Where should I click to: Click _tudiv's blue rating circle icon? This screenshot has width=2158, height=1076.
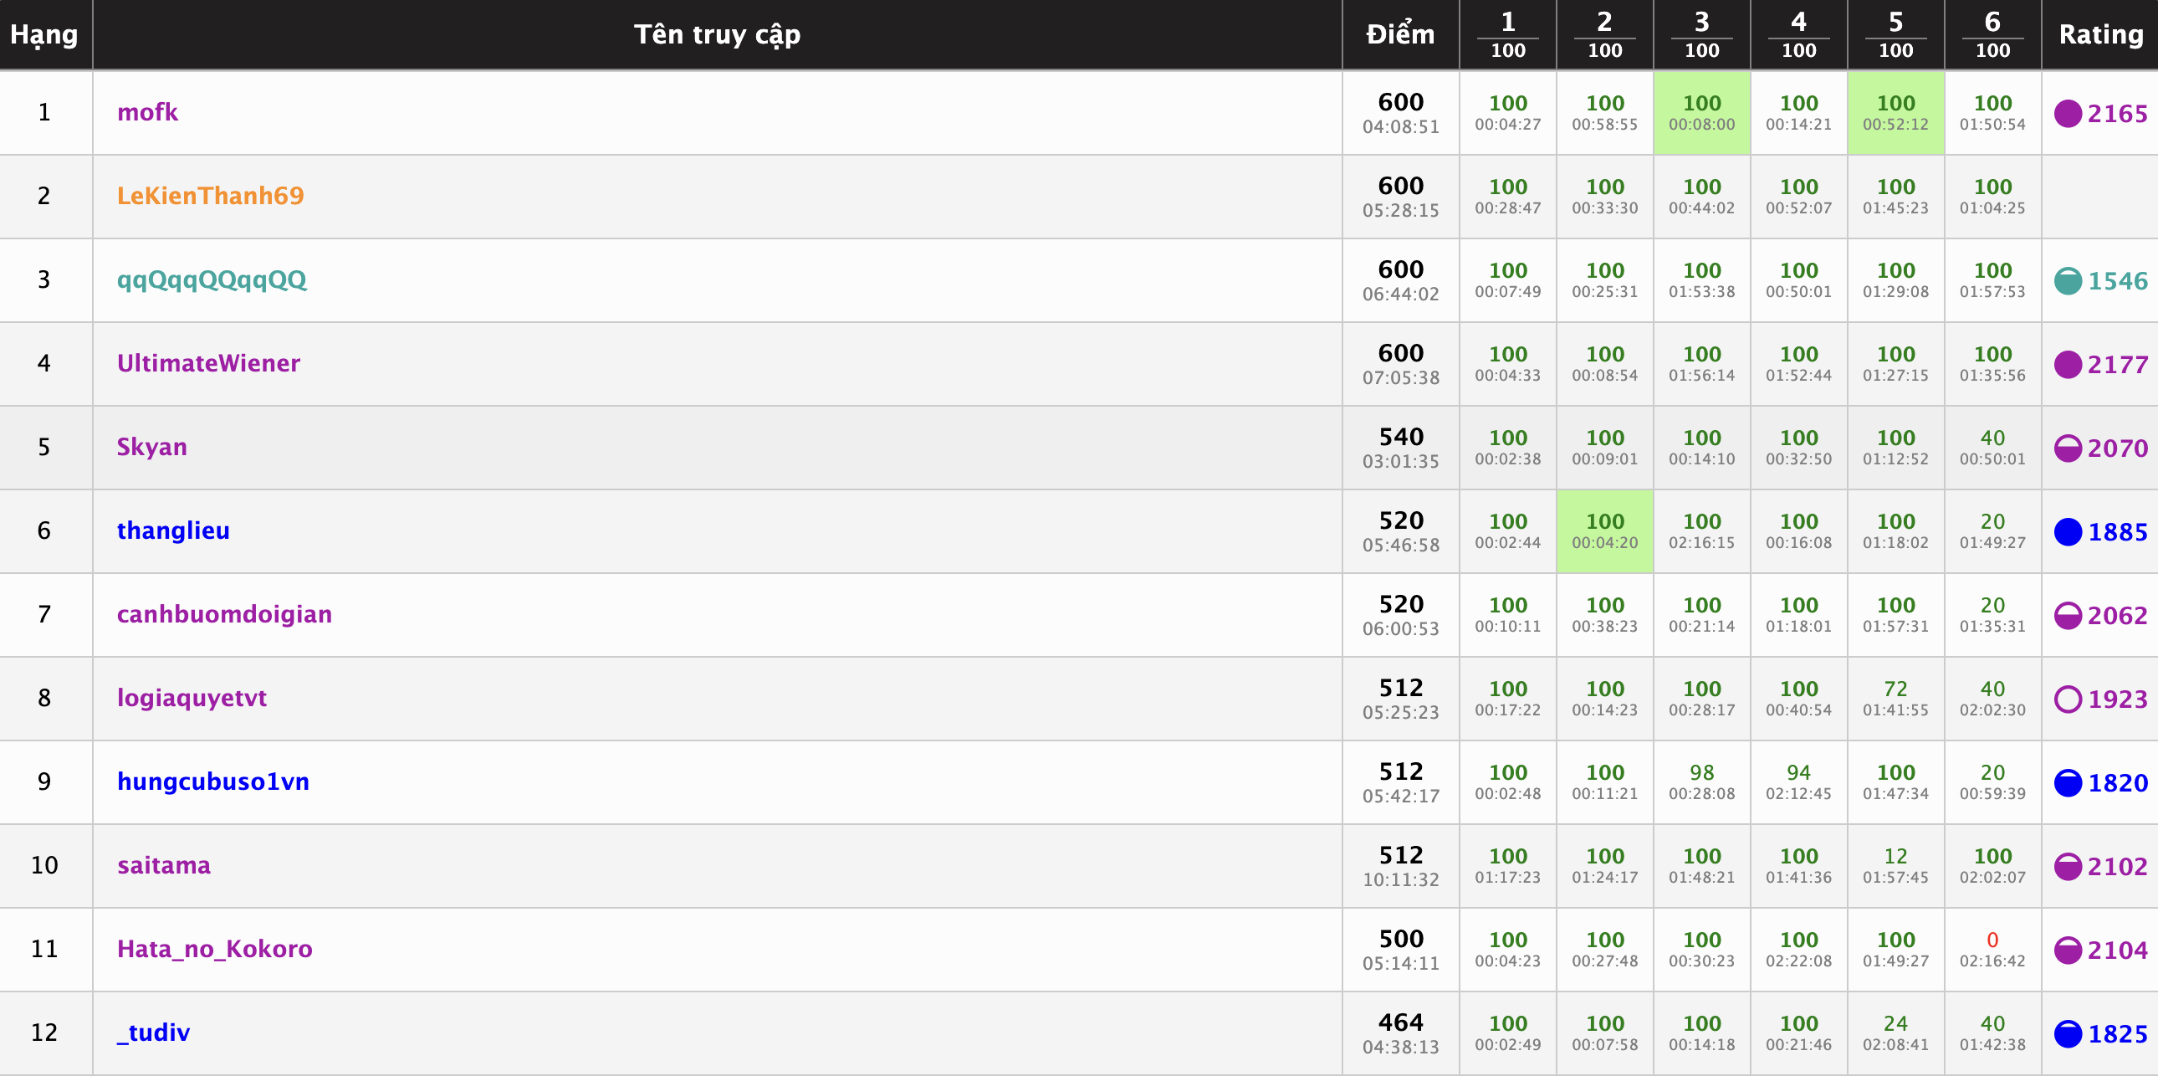2068,1034
